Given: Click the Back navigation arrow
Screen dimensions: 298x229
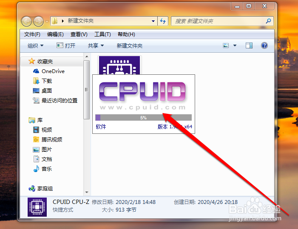Looking at the screenshot, I should click(26, 21).
